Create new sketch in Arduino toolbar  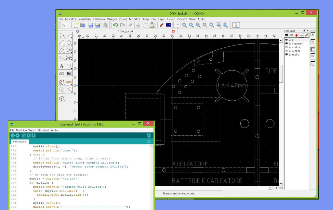(23, 136)
